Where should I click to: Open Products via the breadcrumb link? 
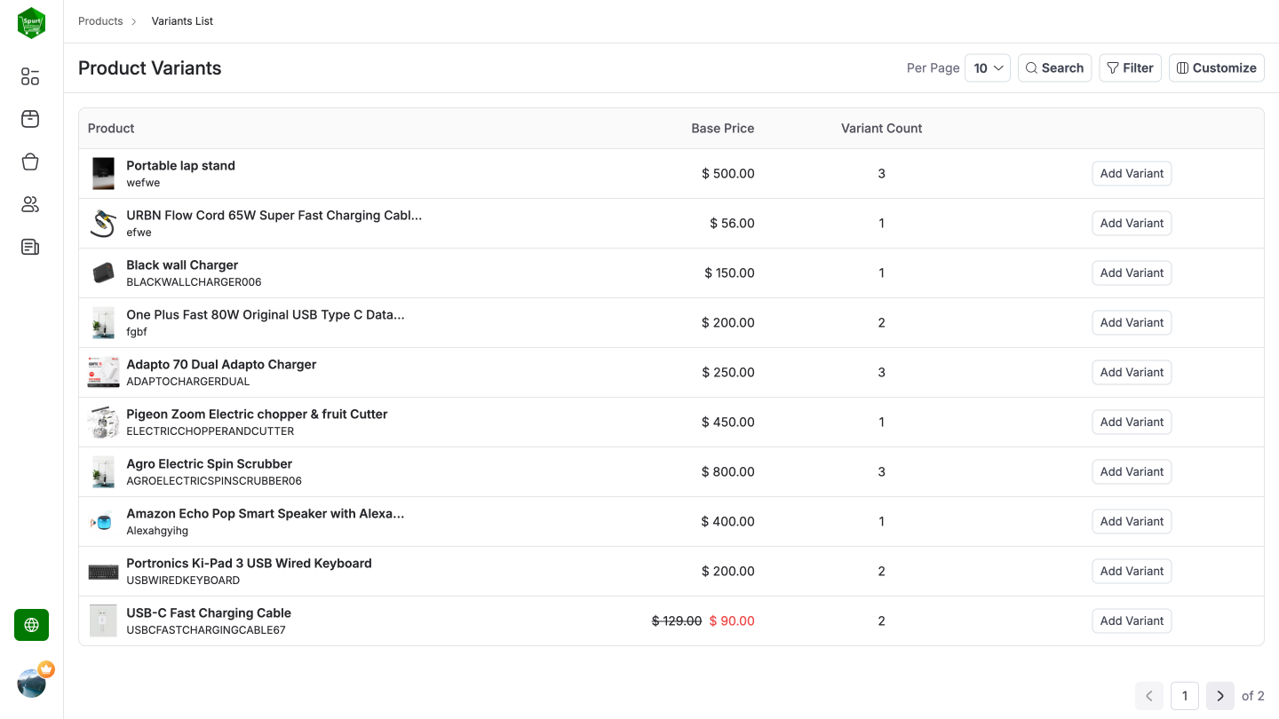point(100,20)
